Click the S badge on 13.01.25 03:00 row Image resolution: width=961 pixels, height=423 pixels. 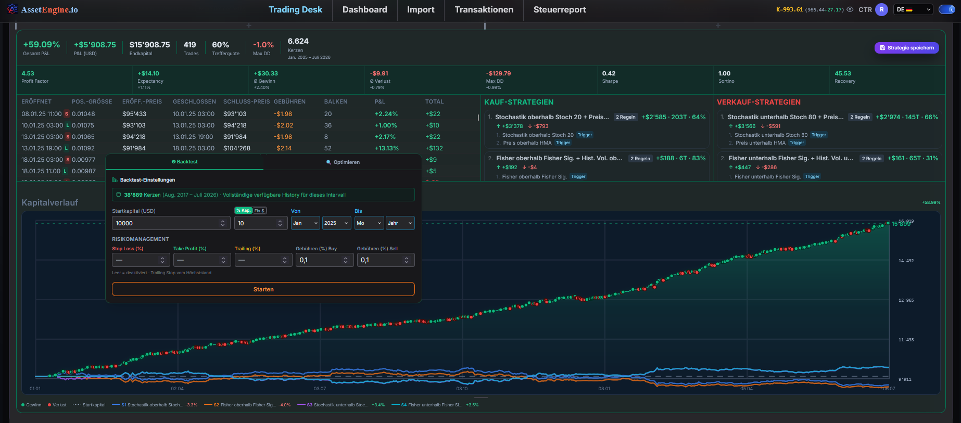[67, 137]
